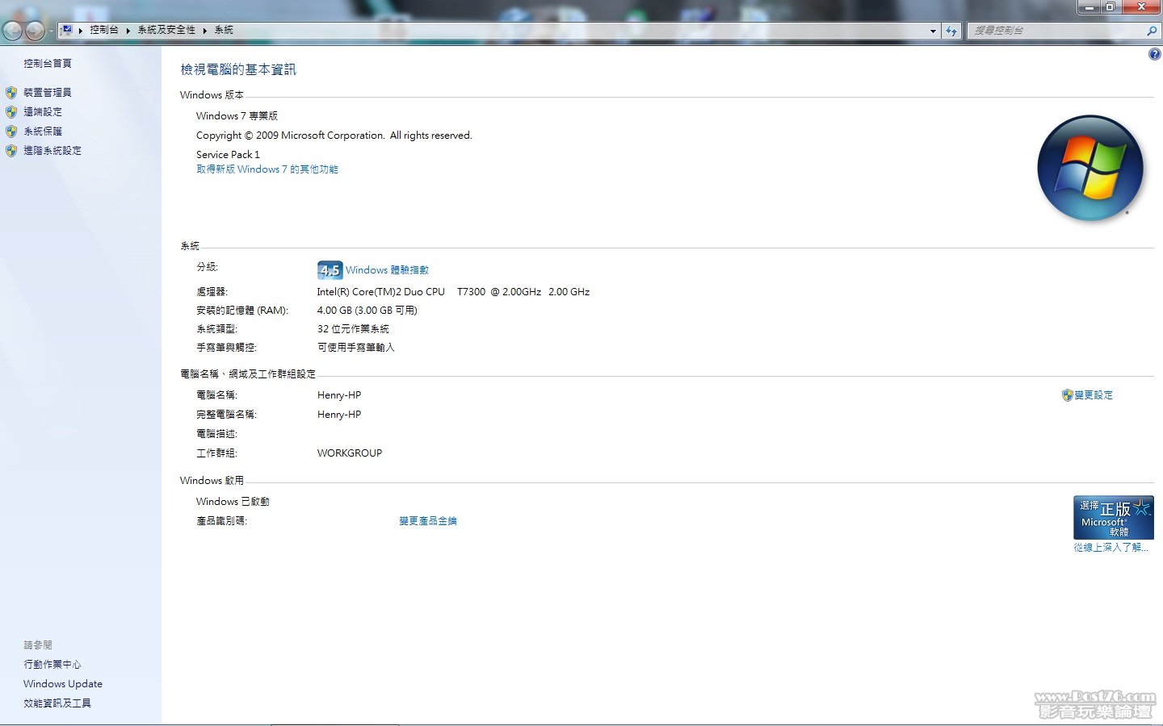Click the shield icon beside 裝置管理員

pos(11,93)
